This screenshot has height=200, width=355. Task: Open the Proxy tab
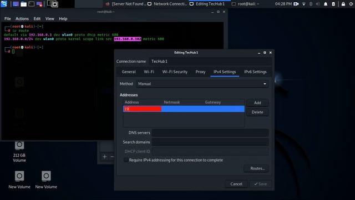point(200,72)
